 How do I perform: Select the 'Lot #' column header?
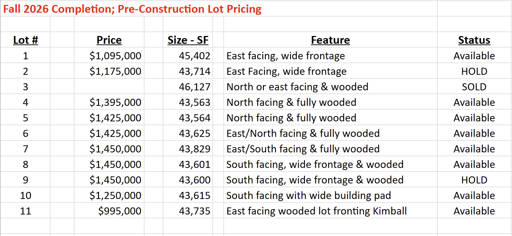(x=25, y=40)
